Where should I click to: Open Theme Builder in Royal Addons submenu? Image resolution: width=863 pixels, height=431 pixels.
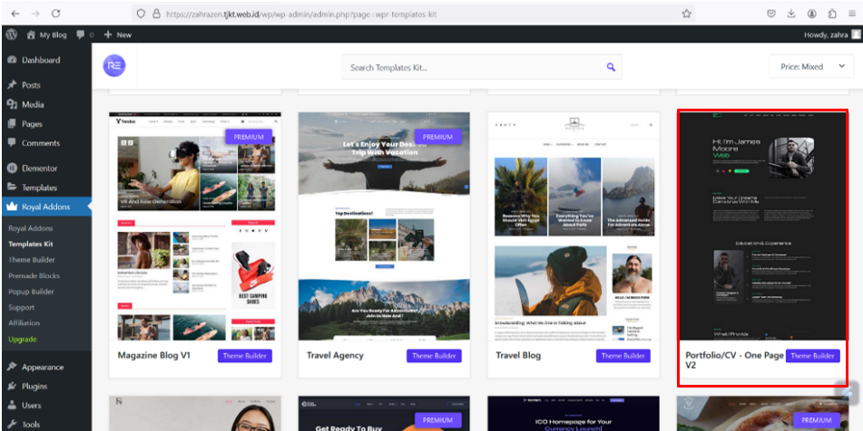[x=32, y=260]
